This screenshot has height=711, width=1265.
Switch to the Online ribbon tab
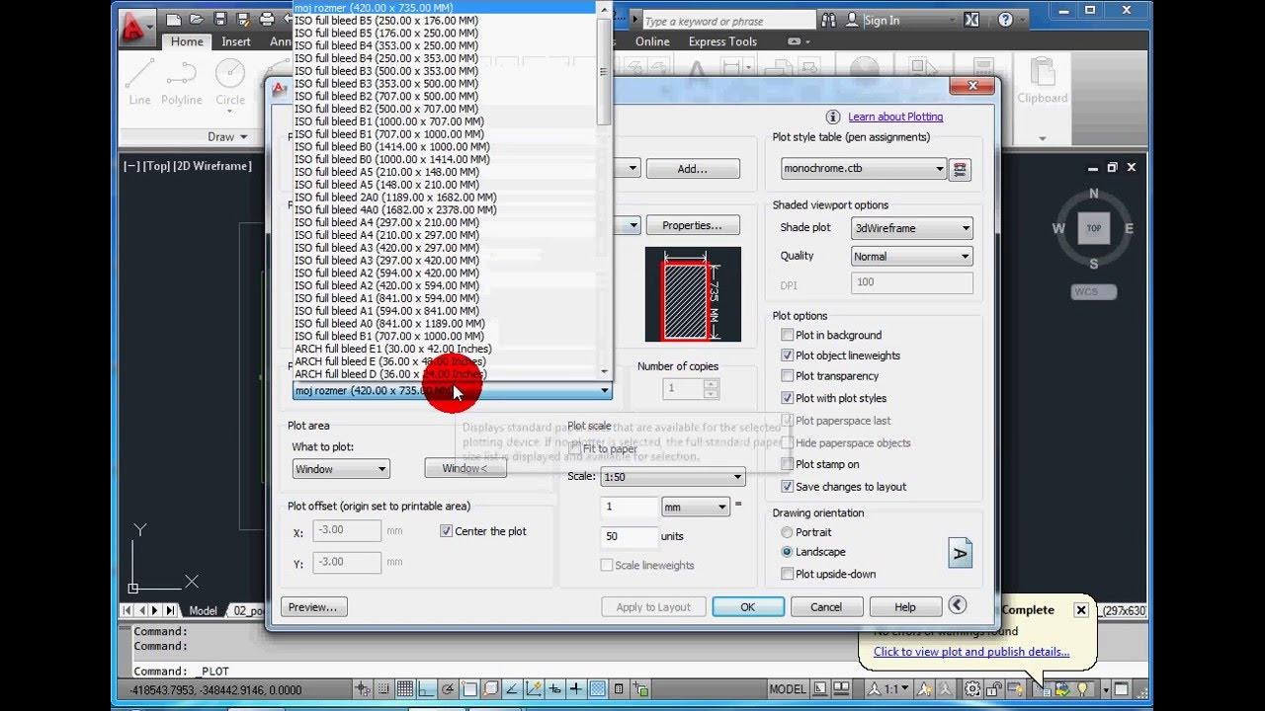[652, 41]
